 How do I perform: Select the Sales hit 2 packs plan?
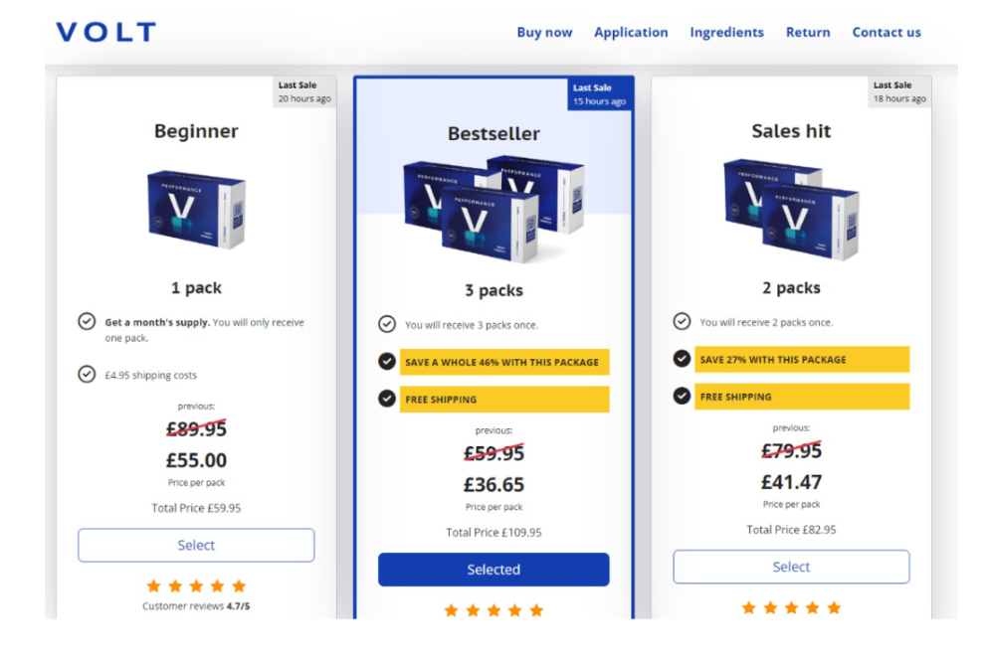click(x=791, y=567)
